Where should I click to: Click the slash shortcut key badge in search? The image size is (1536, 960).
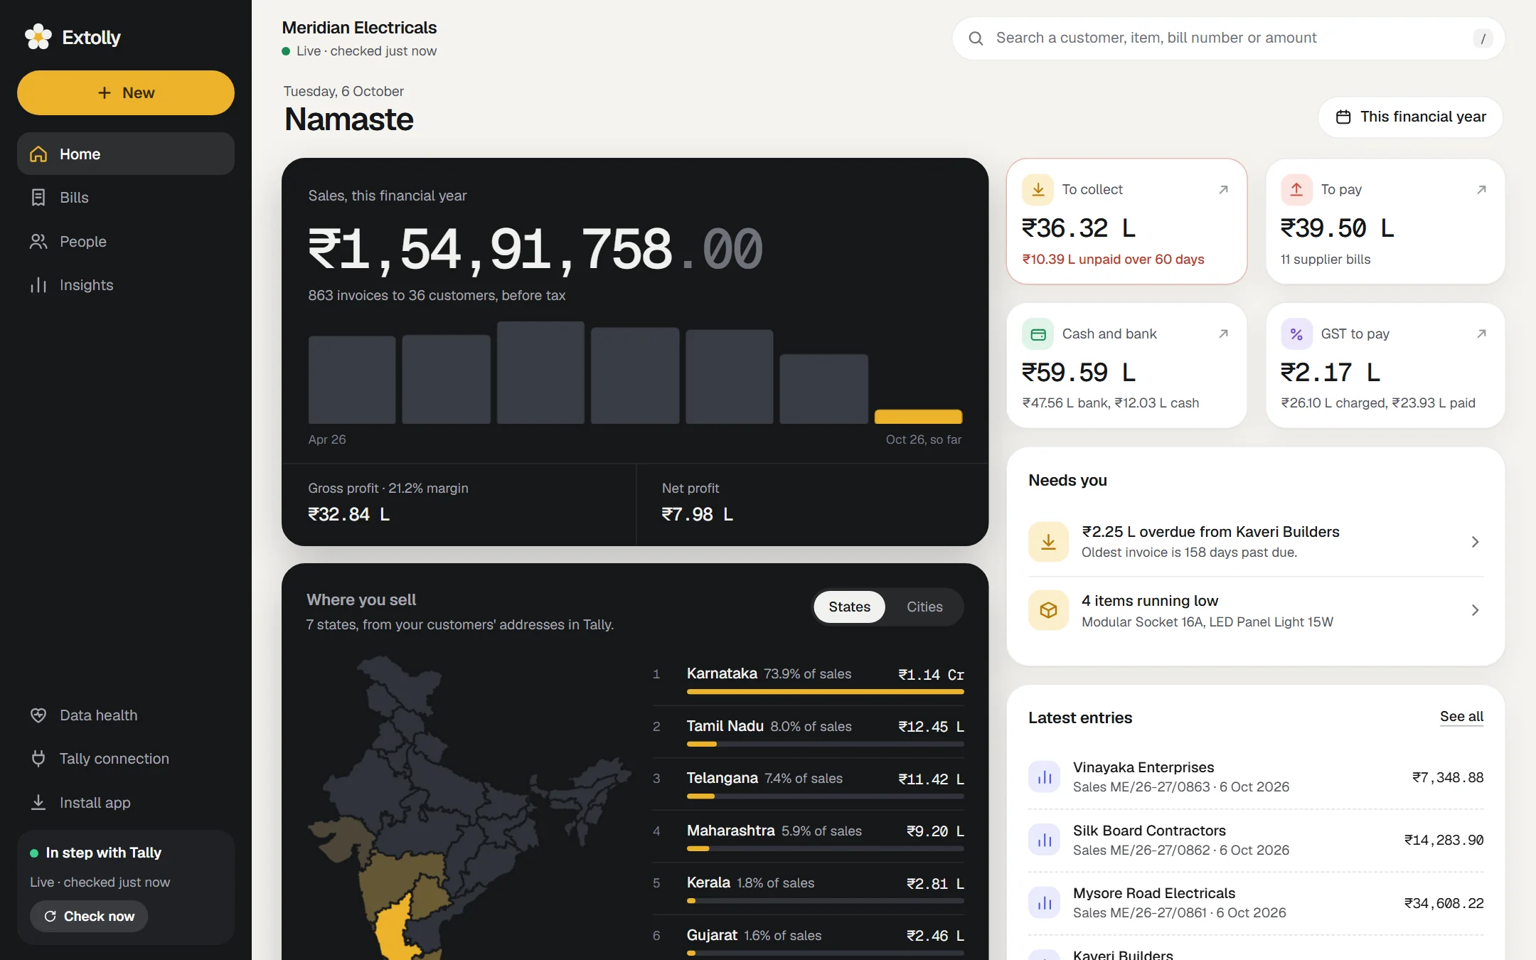point(1483,38)
